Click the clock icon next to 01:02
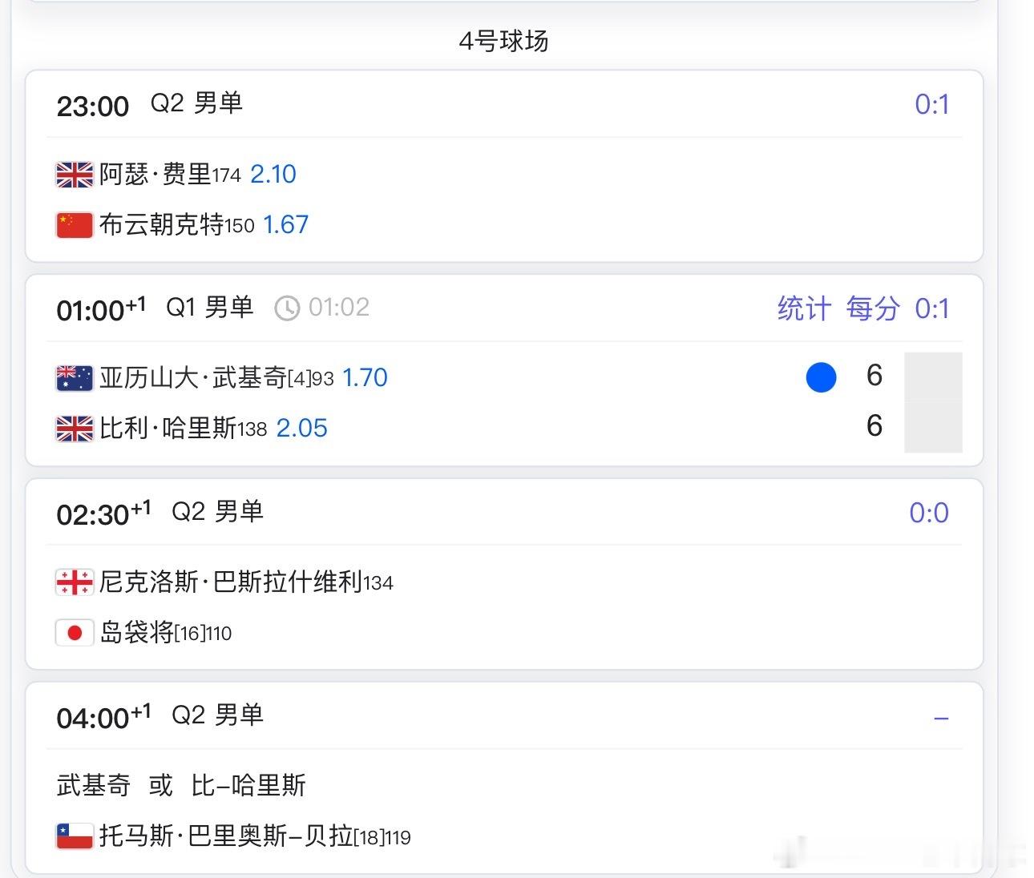 tap(287, 308)
